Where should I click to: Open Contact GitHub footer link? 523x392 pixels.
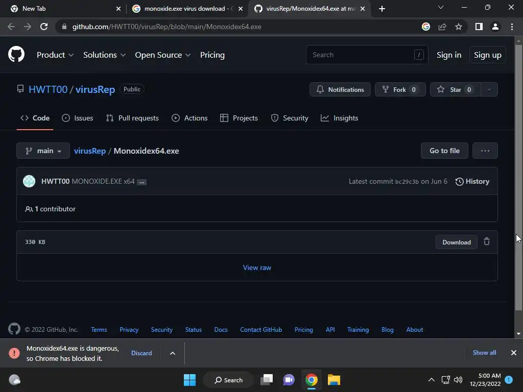click(261, 330)
